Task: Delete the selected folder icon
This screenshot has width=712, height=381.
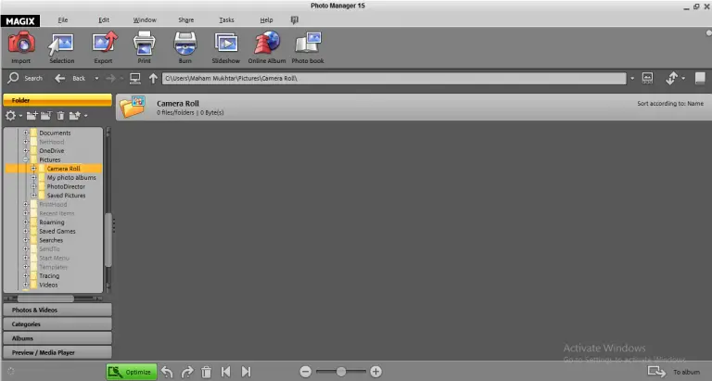Action: pyautogui.click(x=60, y=116)
